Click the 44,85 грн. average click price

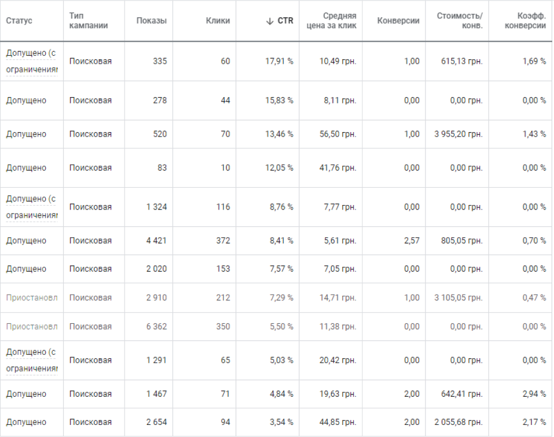tap(338, 422)
